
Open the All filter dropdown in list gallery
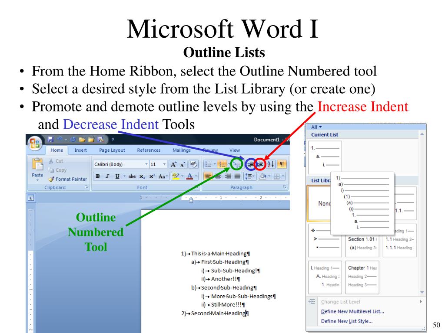pyautogui.click(x=316, y=127)
